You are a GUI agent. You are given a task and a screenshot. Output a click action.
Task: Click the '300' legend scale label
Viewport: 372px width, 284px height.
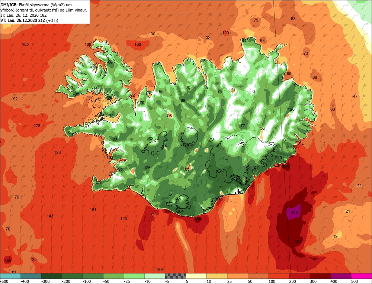click(x=313, y=281)
